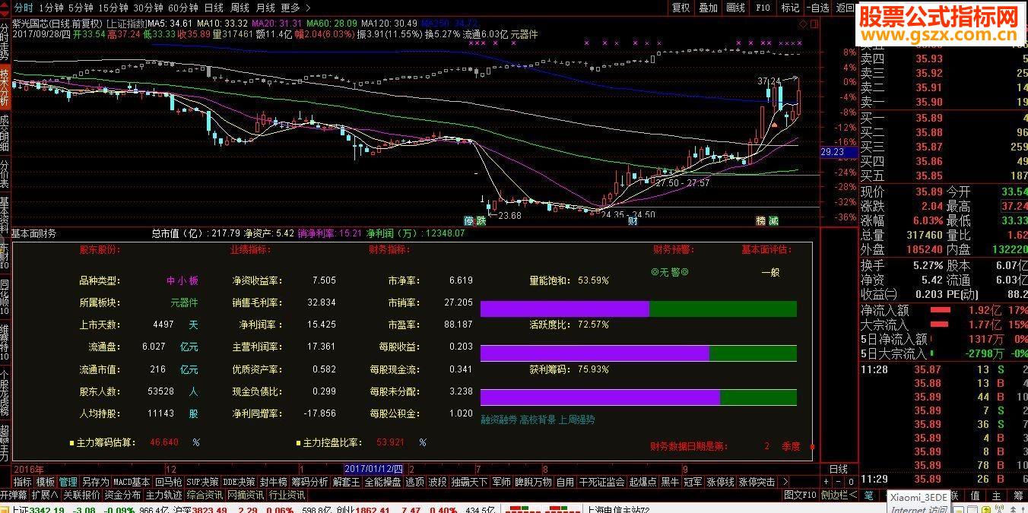This screenshot has width=1028, height=513.
Task: Click the 开弹幕 button
Action: 14,495
